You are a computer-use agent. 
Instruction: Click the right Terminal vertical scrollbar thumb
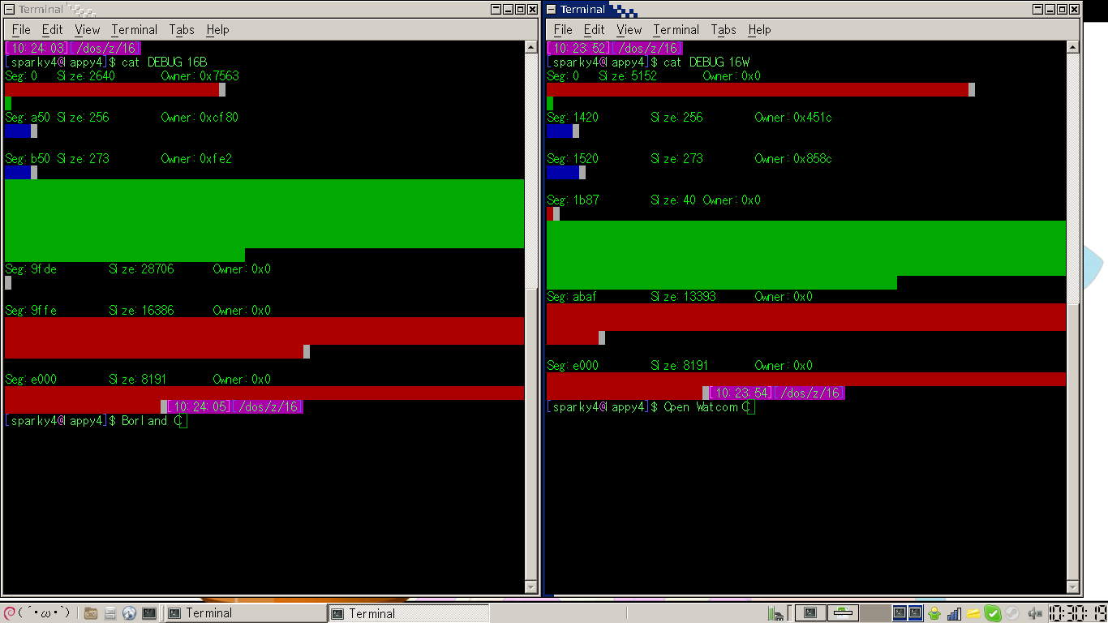pyautogui.click(x=1073, y=442)
